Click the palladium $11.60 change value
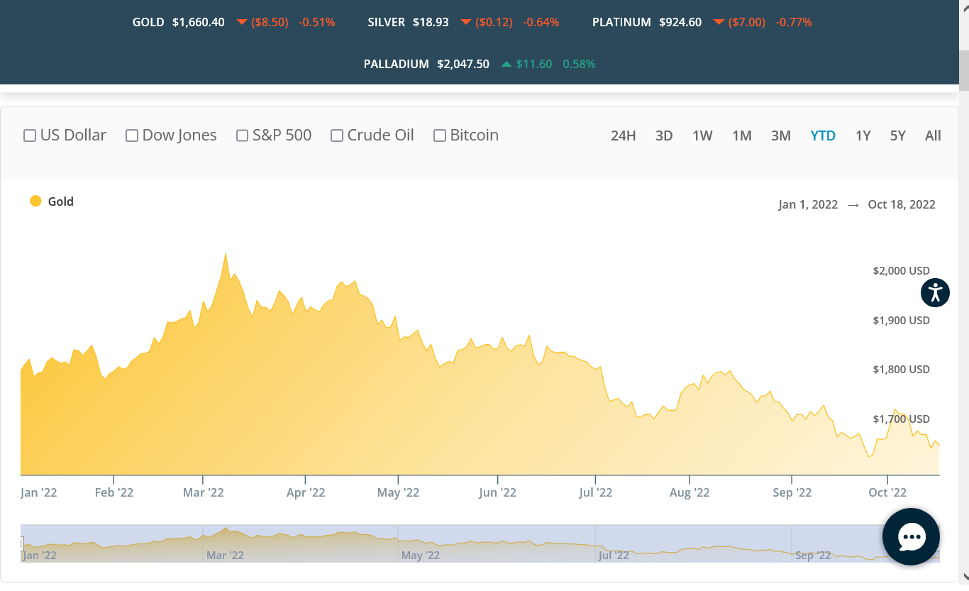Screen dimensions: 969x591 [x=534, y=64]
